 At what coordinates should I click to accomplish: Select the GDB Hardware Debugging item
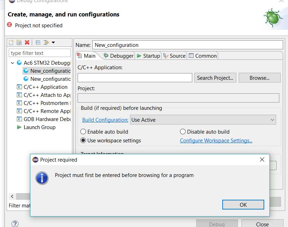click(47, 119)
